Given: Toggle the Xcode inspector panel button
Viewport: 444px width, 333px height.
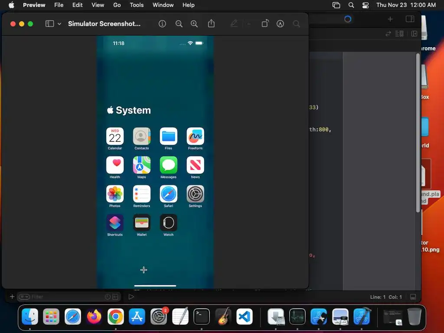Looking at the screenshot, I should point(410,19).
